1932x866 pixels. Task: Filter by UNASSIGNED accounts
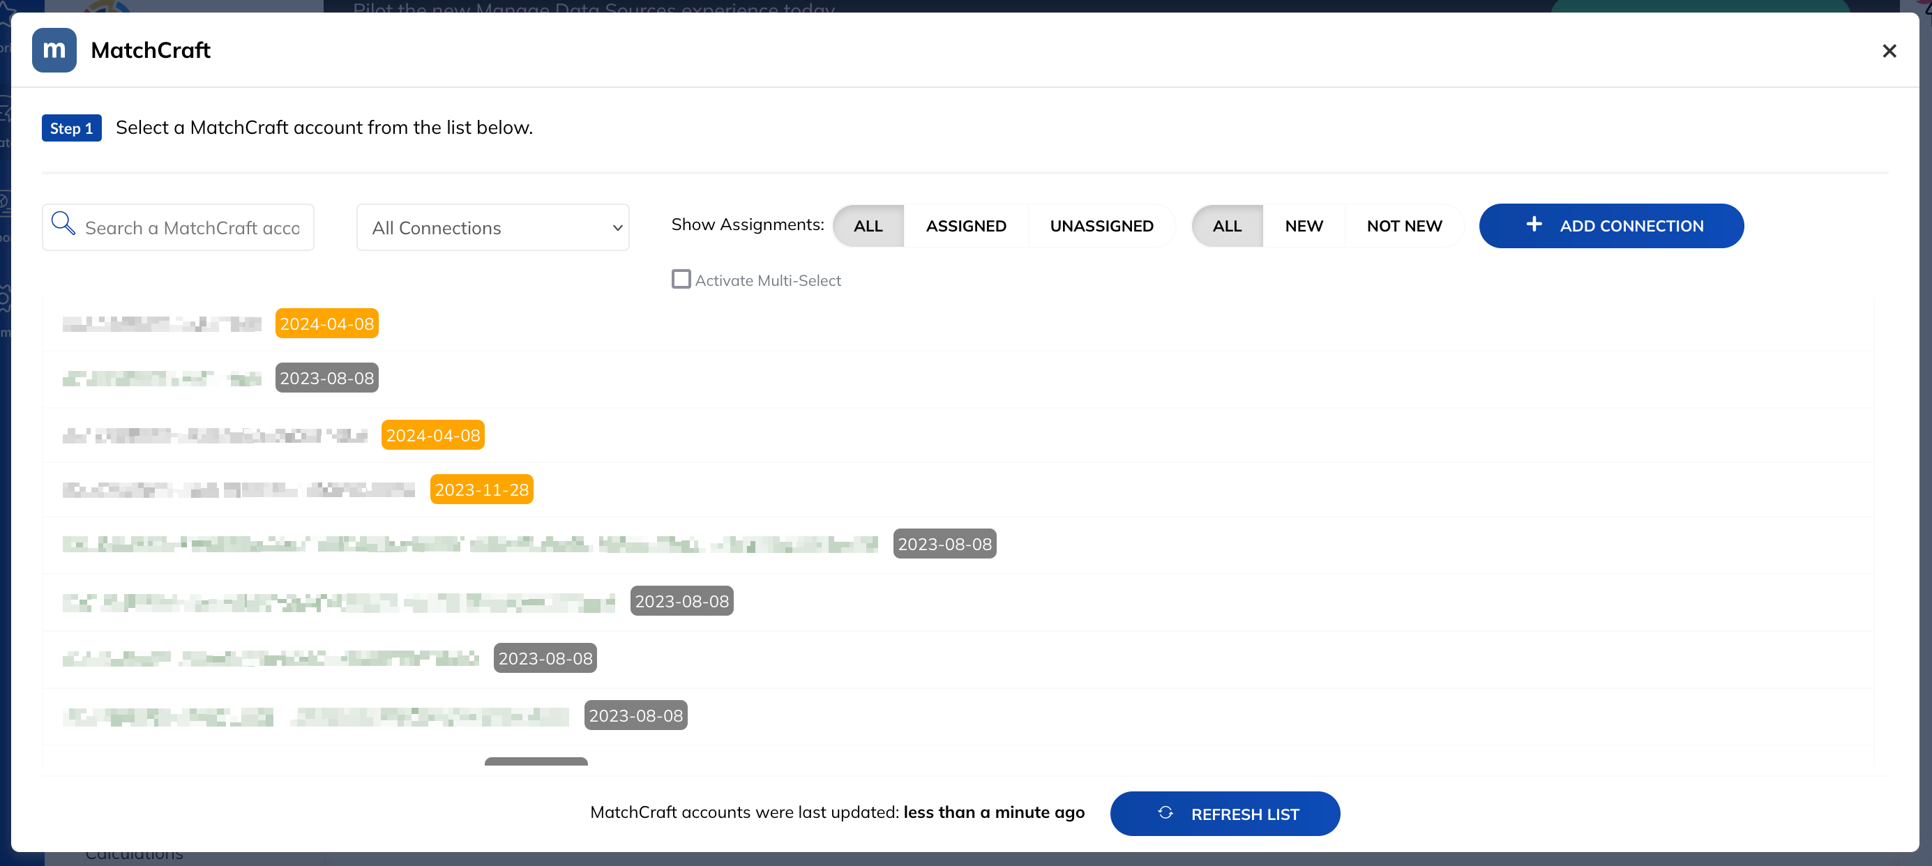click(1101, 226)
